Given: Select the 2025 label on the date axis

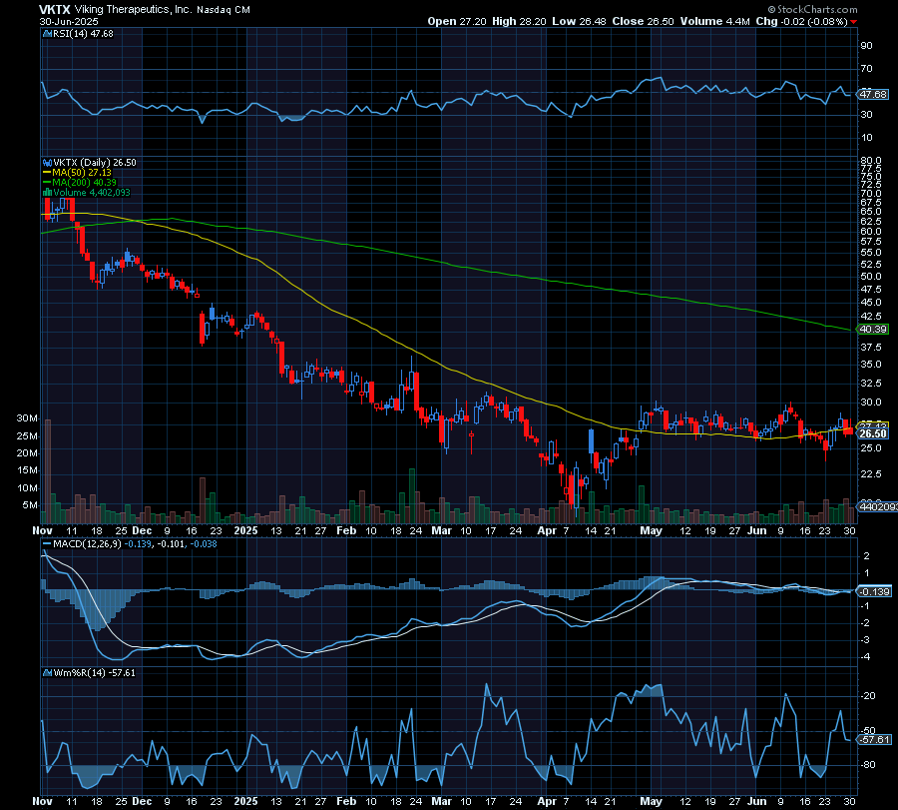Looking at the screenshot, I should click(x=244, y=531).
